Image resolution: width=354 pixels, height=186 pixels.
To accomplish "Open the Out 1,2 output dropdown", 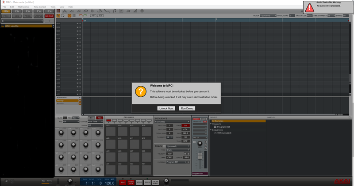I will tap(200, 137).
